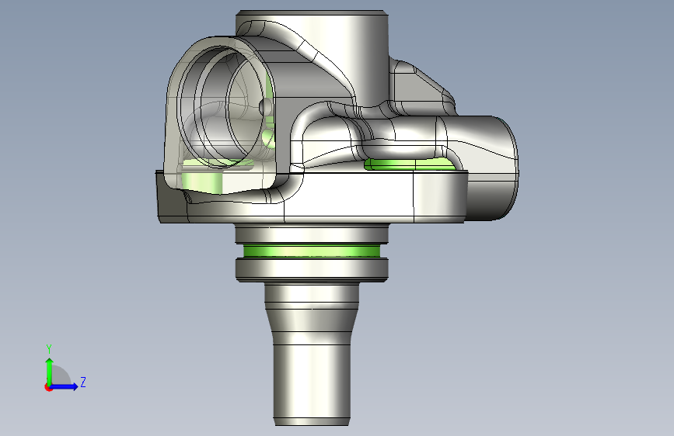Select the large top cylinder of the model
Image resolution: width=674 pixels, height=436 pixels.
point(313,58)
